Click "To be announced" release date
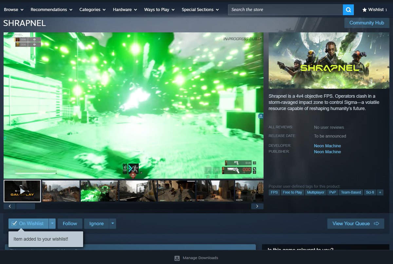393x264 pixels. click(x=330, y=136)
